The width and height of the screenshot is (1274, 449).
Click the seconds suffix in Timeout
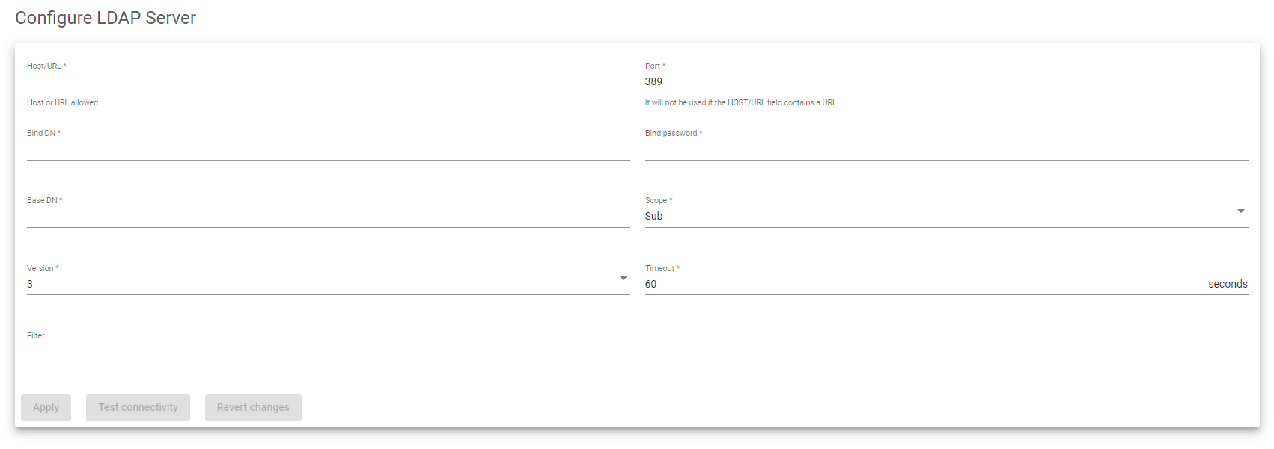point(1228,284)
